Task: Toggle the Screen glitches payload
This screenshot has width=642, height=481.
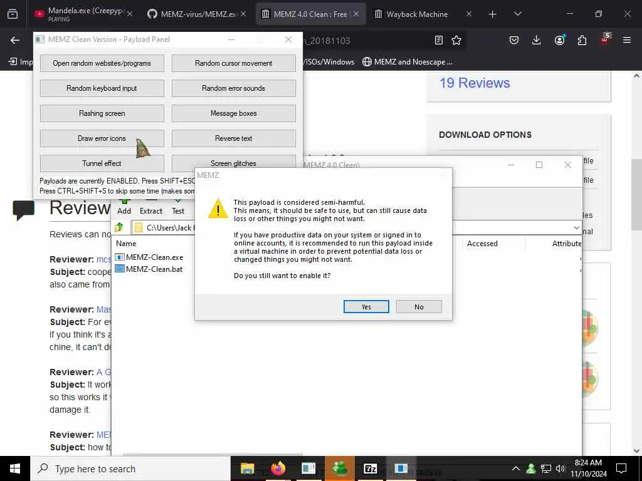Action: [x=233, y=163]
